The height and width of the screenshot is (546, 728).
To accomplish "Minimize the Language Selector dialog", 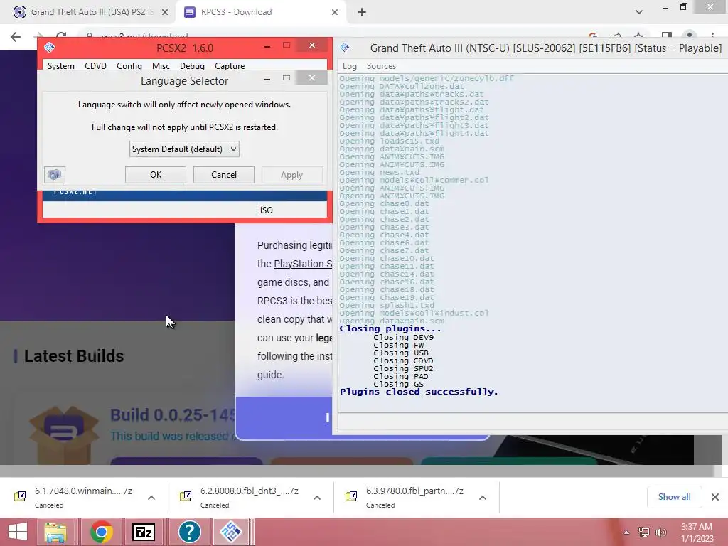I will (x=267, y=79).
